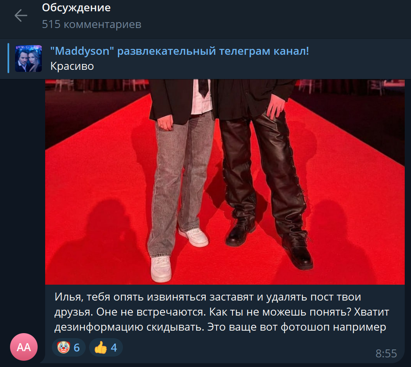This screenshot has height=367, width=411.
Task: Open the pink AA user avatar
Action: click(24, 347)
